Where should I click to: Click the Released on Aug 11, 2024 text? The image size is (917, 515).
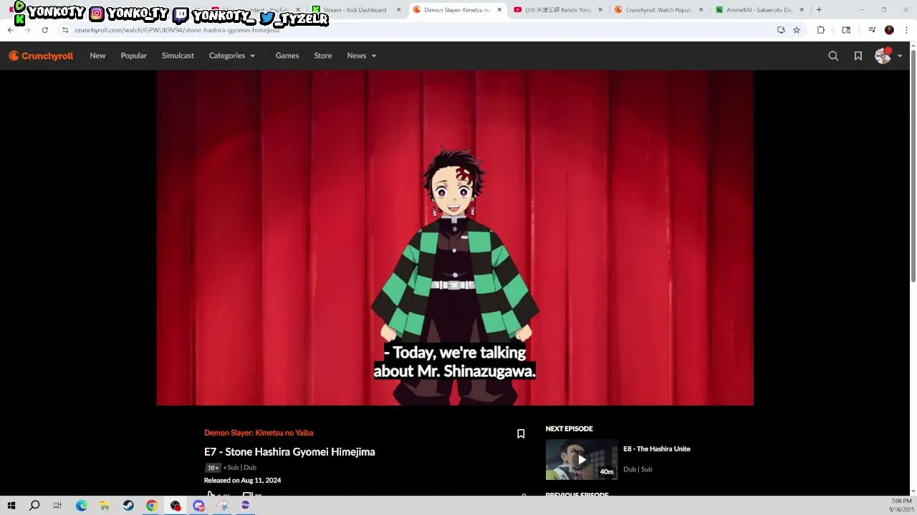point(242,481)
